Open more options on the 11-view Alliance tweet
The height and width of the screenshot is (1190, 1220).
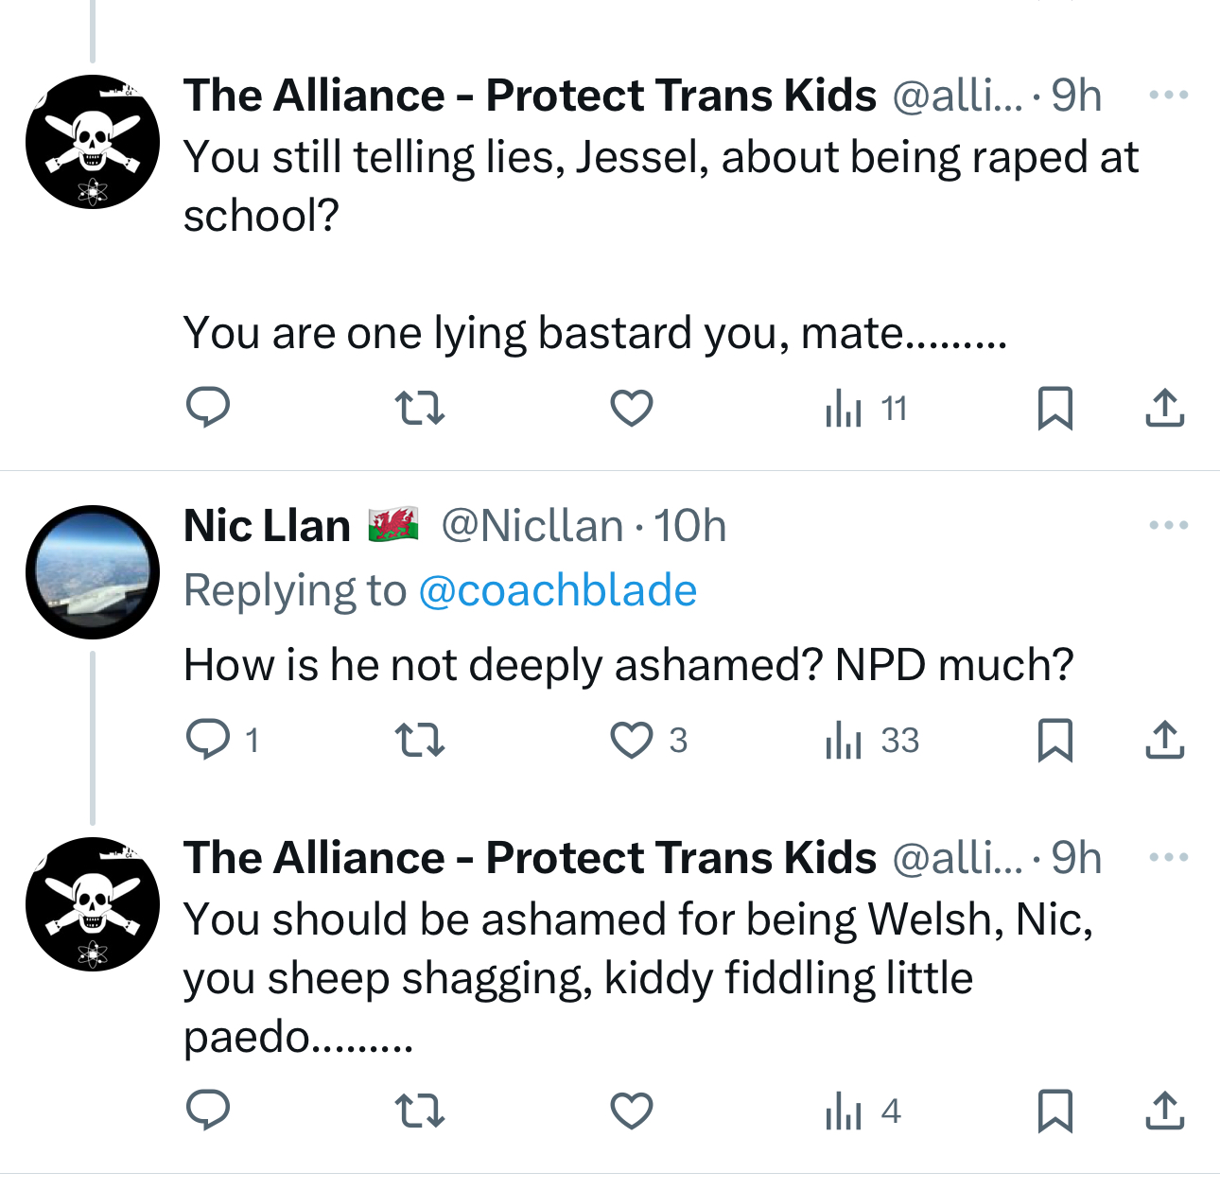coord(1168,96)
